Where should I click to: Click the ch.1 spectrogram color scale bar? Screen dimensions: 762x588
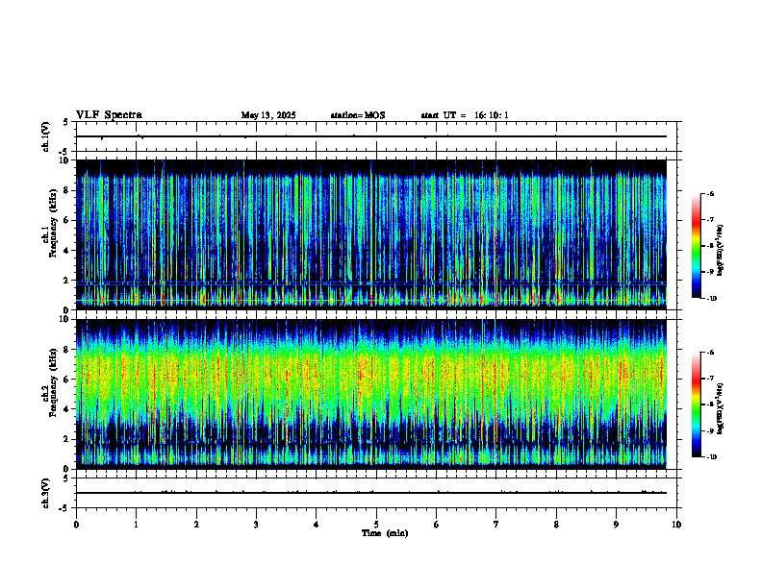[x=696, y=246]
